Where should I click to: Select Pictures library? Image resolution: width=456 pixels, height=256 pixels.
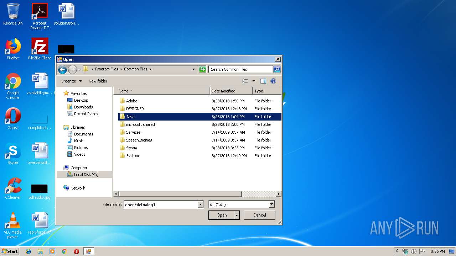81,148
